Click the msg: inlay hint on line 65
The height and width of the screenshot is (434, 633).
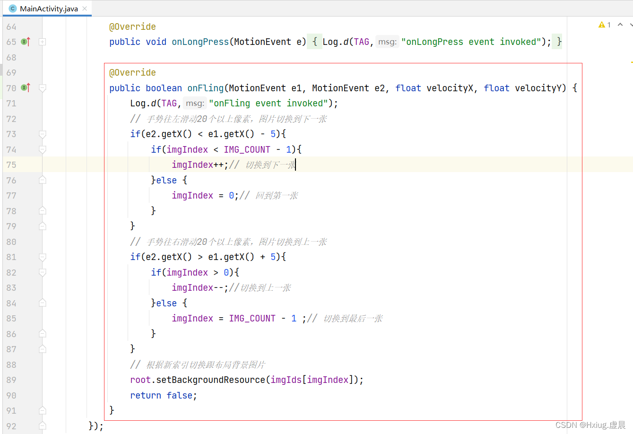[387, 42]
